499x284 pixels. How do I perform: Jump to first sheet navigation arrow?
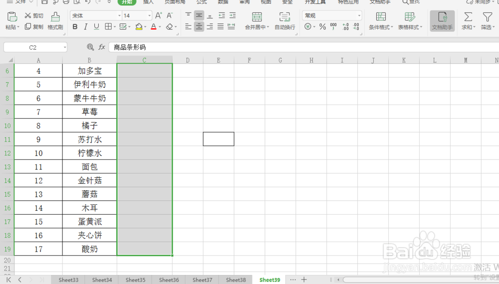click(x=8, y=280)
